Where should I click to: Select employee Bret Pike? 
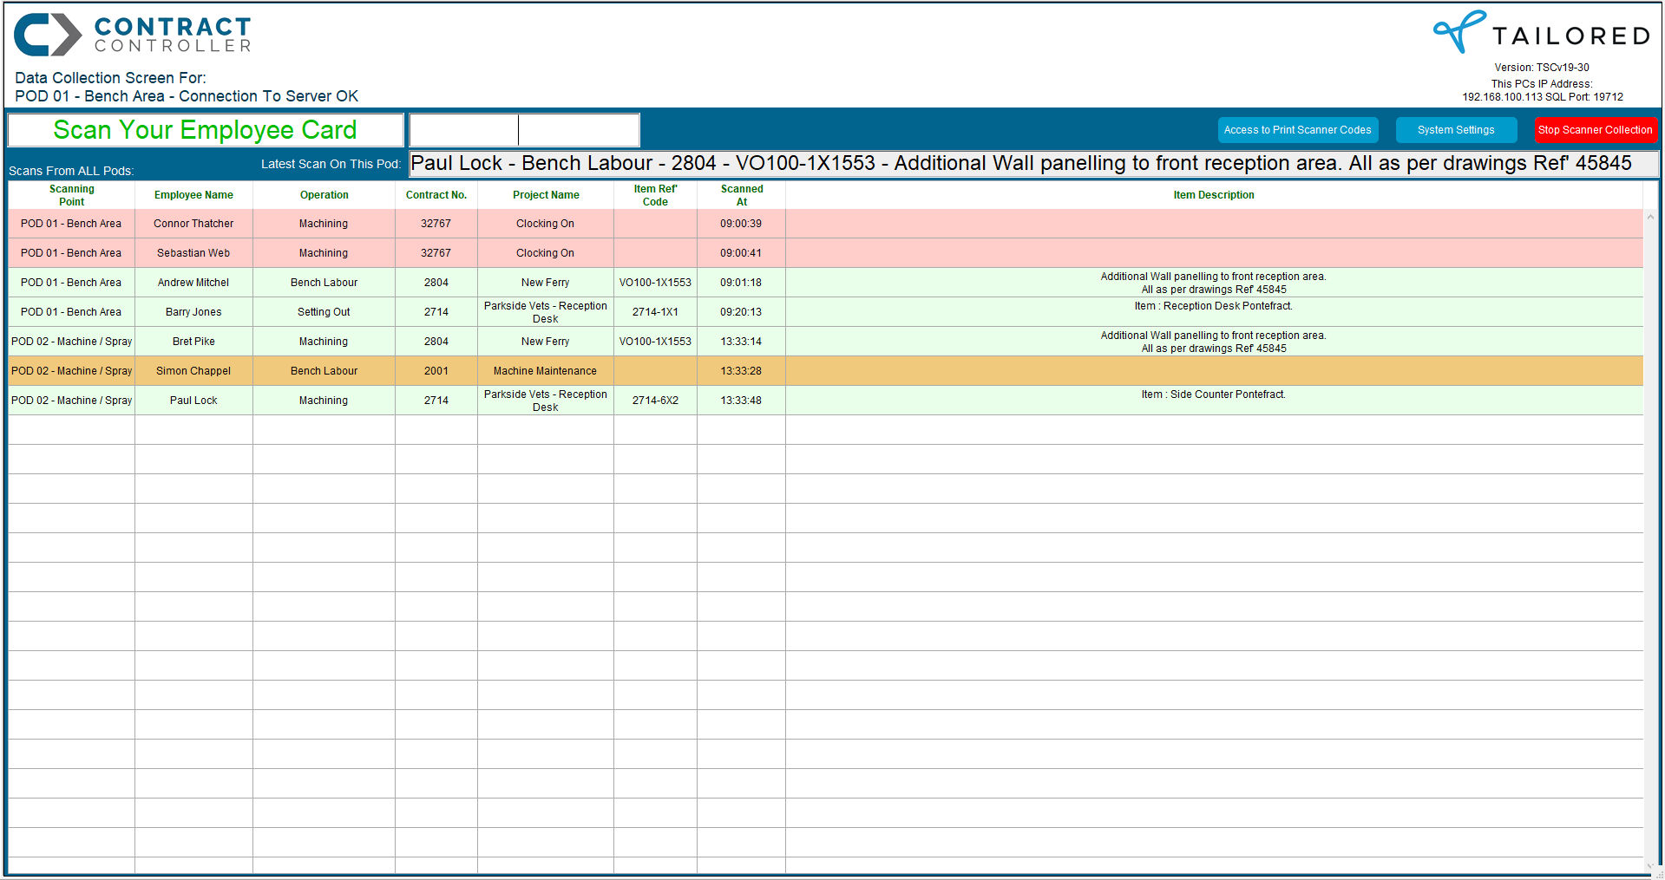[x=193, y=342]
